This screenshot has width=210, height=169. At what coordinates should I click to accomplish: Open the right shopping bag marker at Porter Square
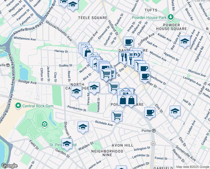(x=131, y=100)
